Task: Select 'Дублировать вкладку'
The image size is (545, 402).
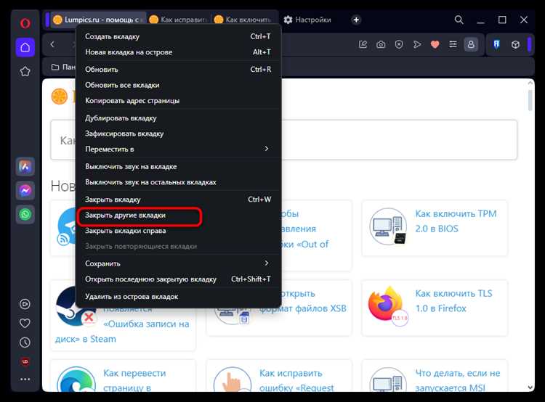Action: point(178,118)
